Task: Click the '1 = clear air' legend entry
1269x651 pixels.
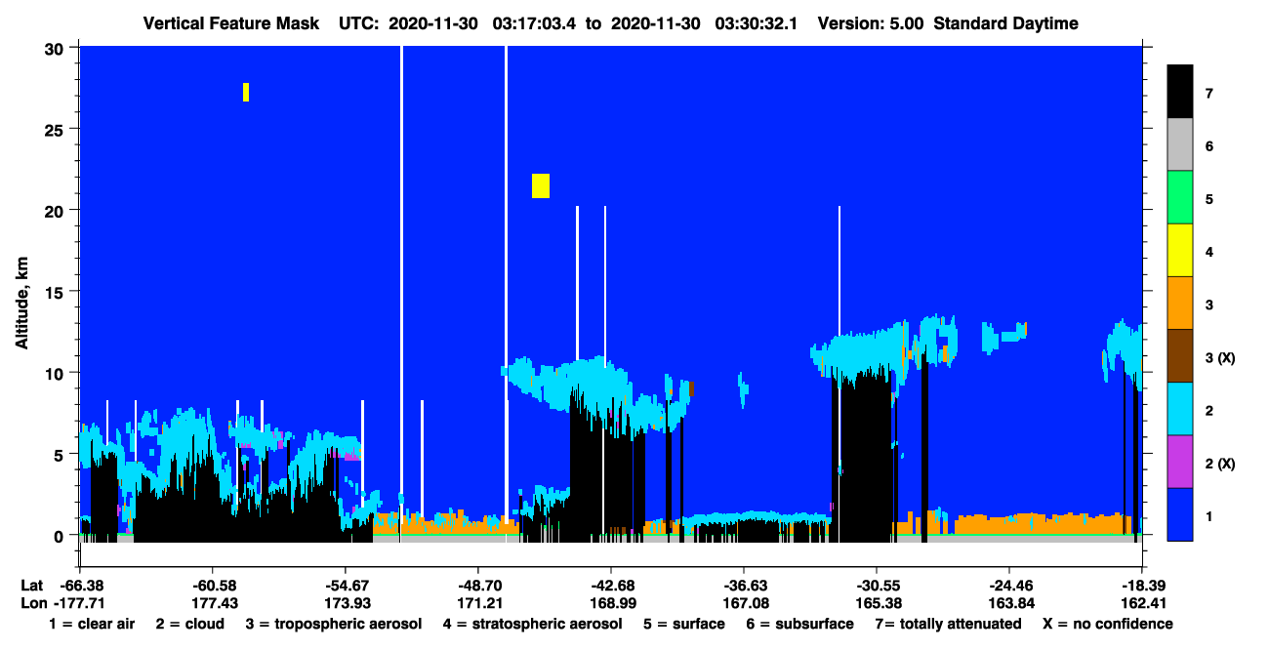Action: click(92, 624)
